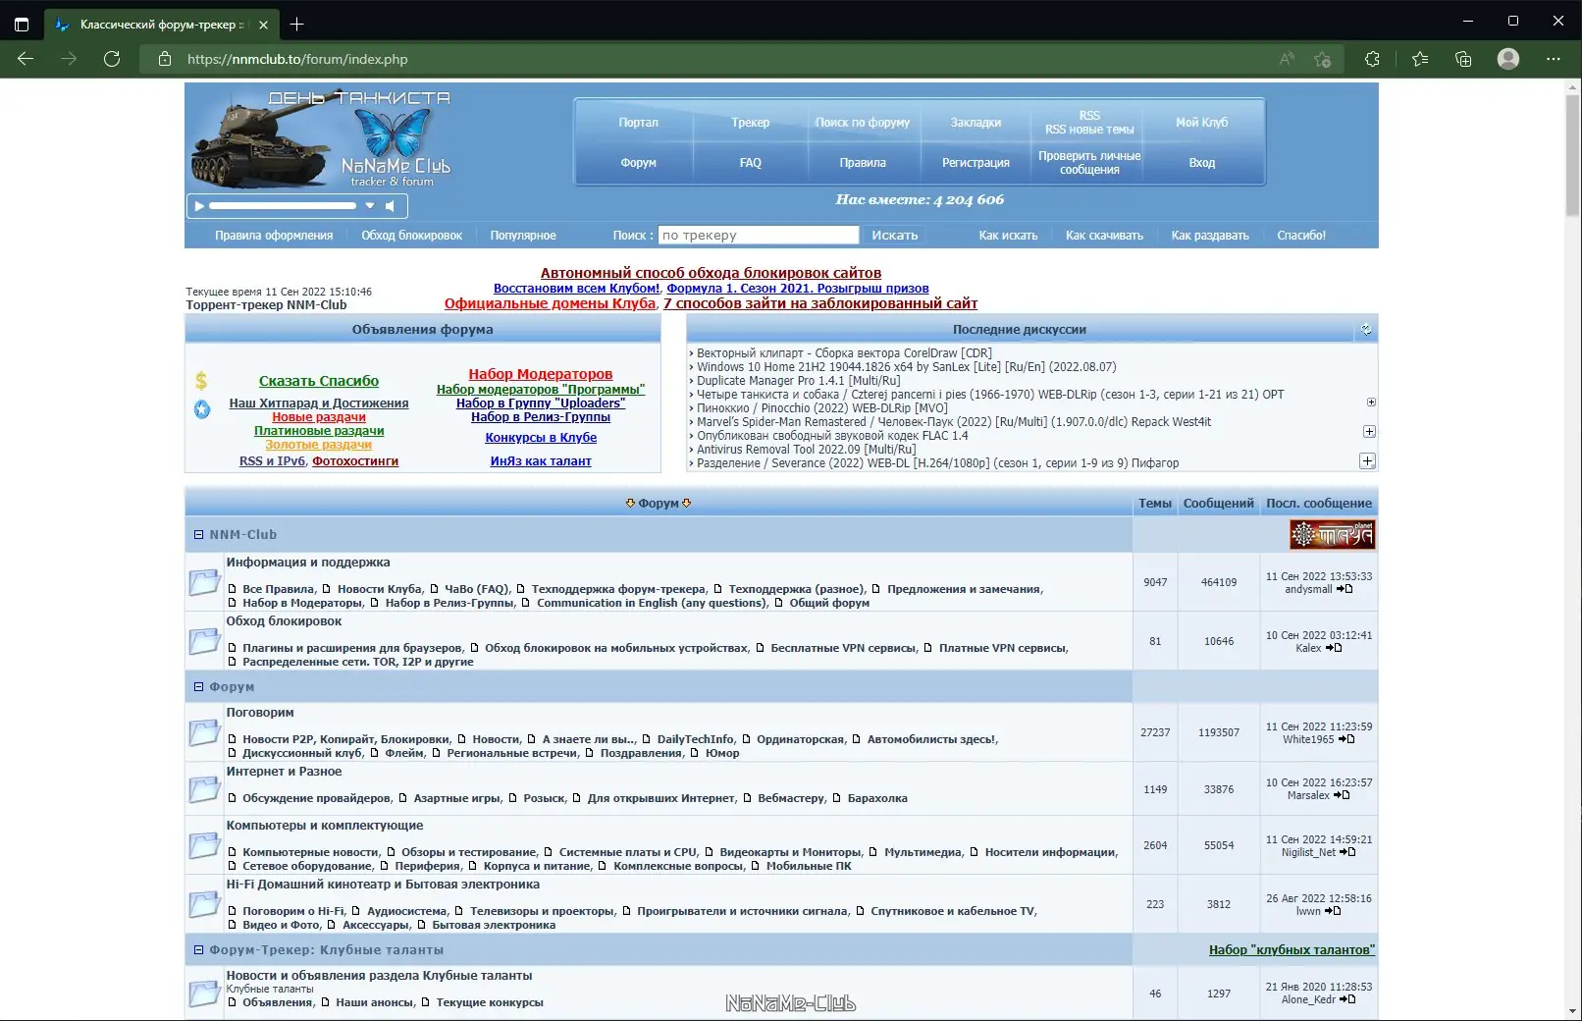Add this page to favorites
Screen dimensions: 1582x1021
1323,59
